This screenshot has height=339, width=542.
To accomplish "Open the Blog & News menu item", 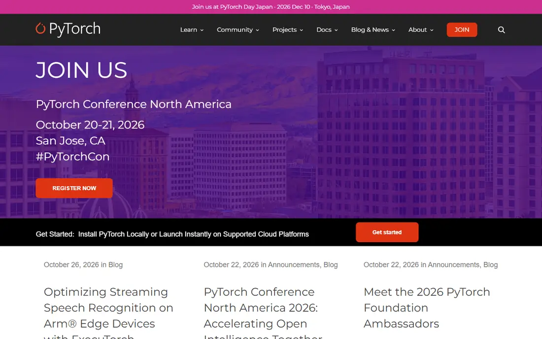I will tap(370, 30).
